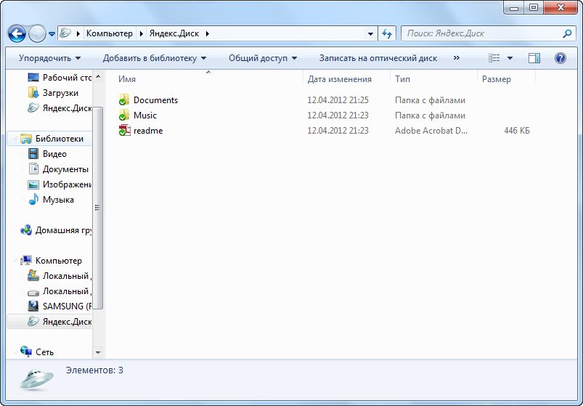Click the Домашняя группа icon

(x=26, y=230)
